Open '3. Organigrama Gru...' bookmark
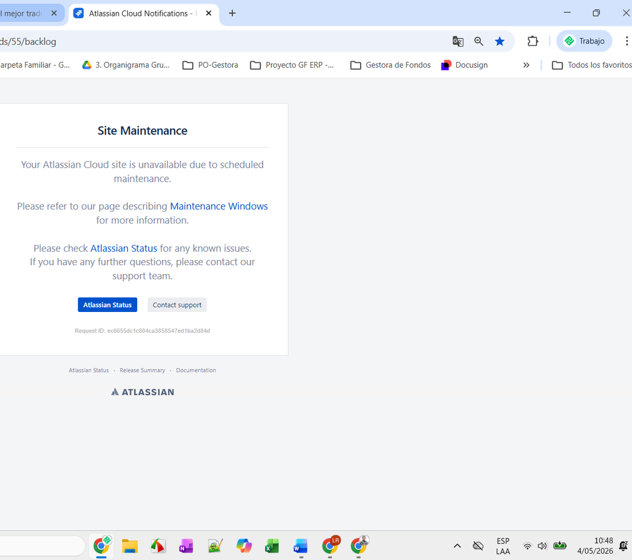 tap(125, 65)
